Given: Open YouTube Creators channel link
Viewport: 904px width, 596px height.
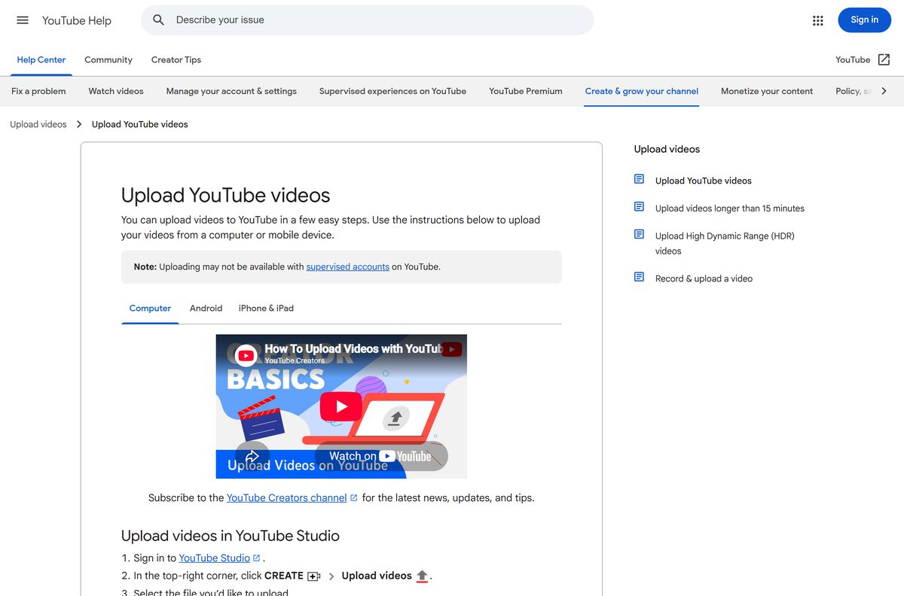Looking at the screenshot, I should (287, 497).
